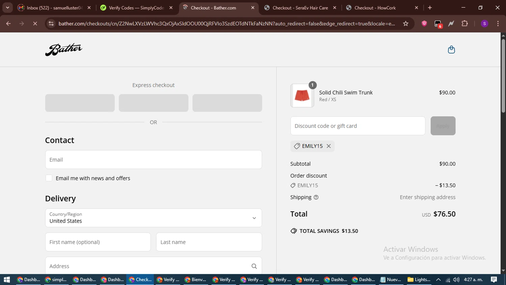Screen dimensions: 506x285
Task: Click the grayed Apply discount button
Action: [x=443, y=126]
